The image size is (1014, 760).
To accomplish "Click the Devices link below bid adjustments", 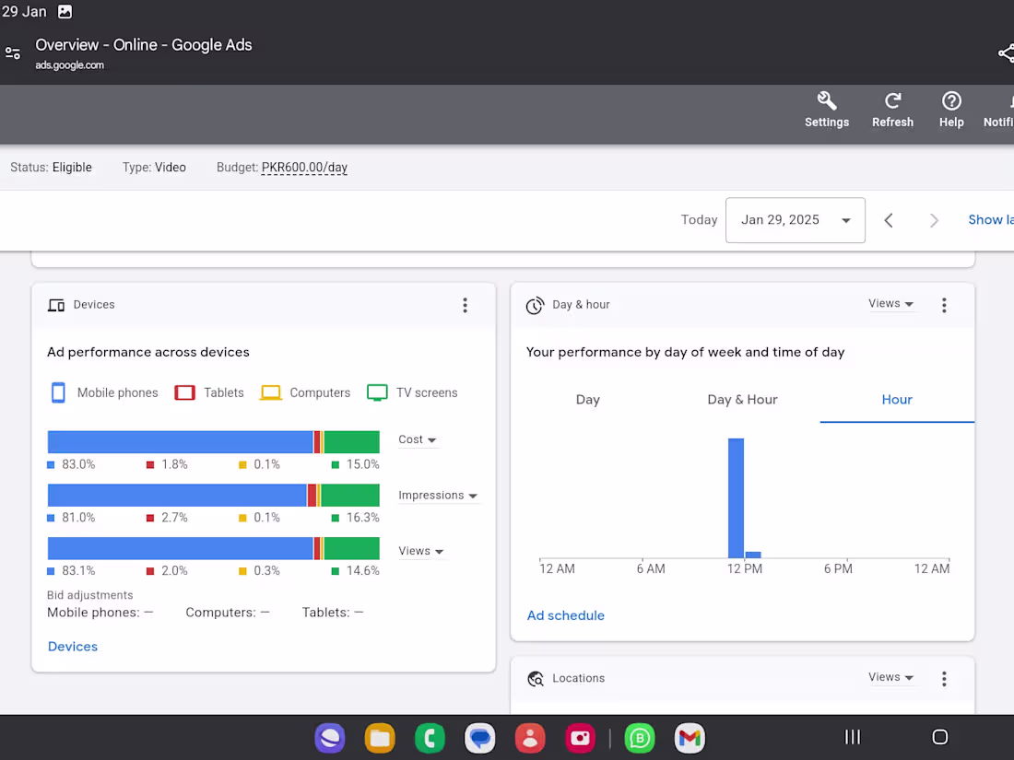I will point(72,646).
